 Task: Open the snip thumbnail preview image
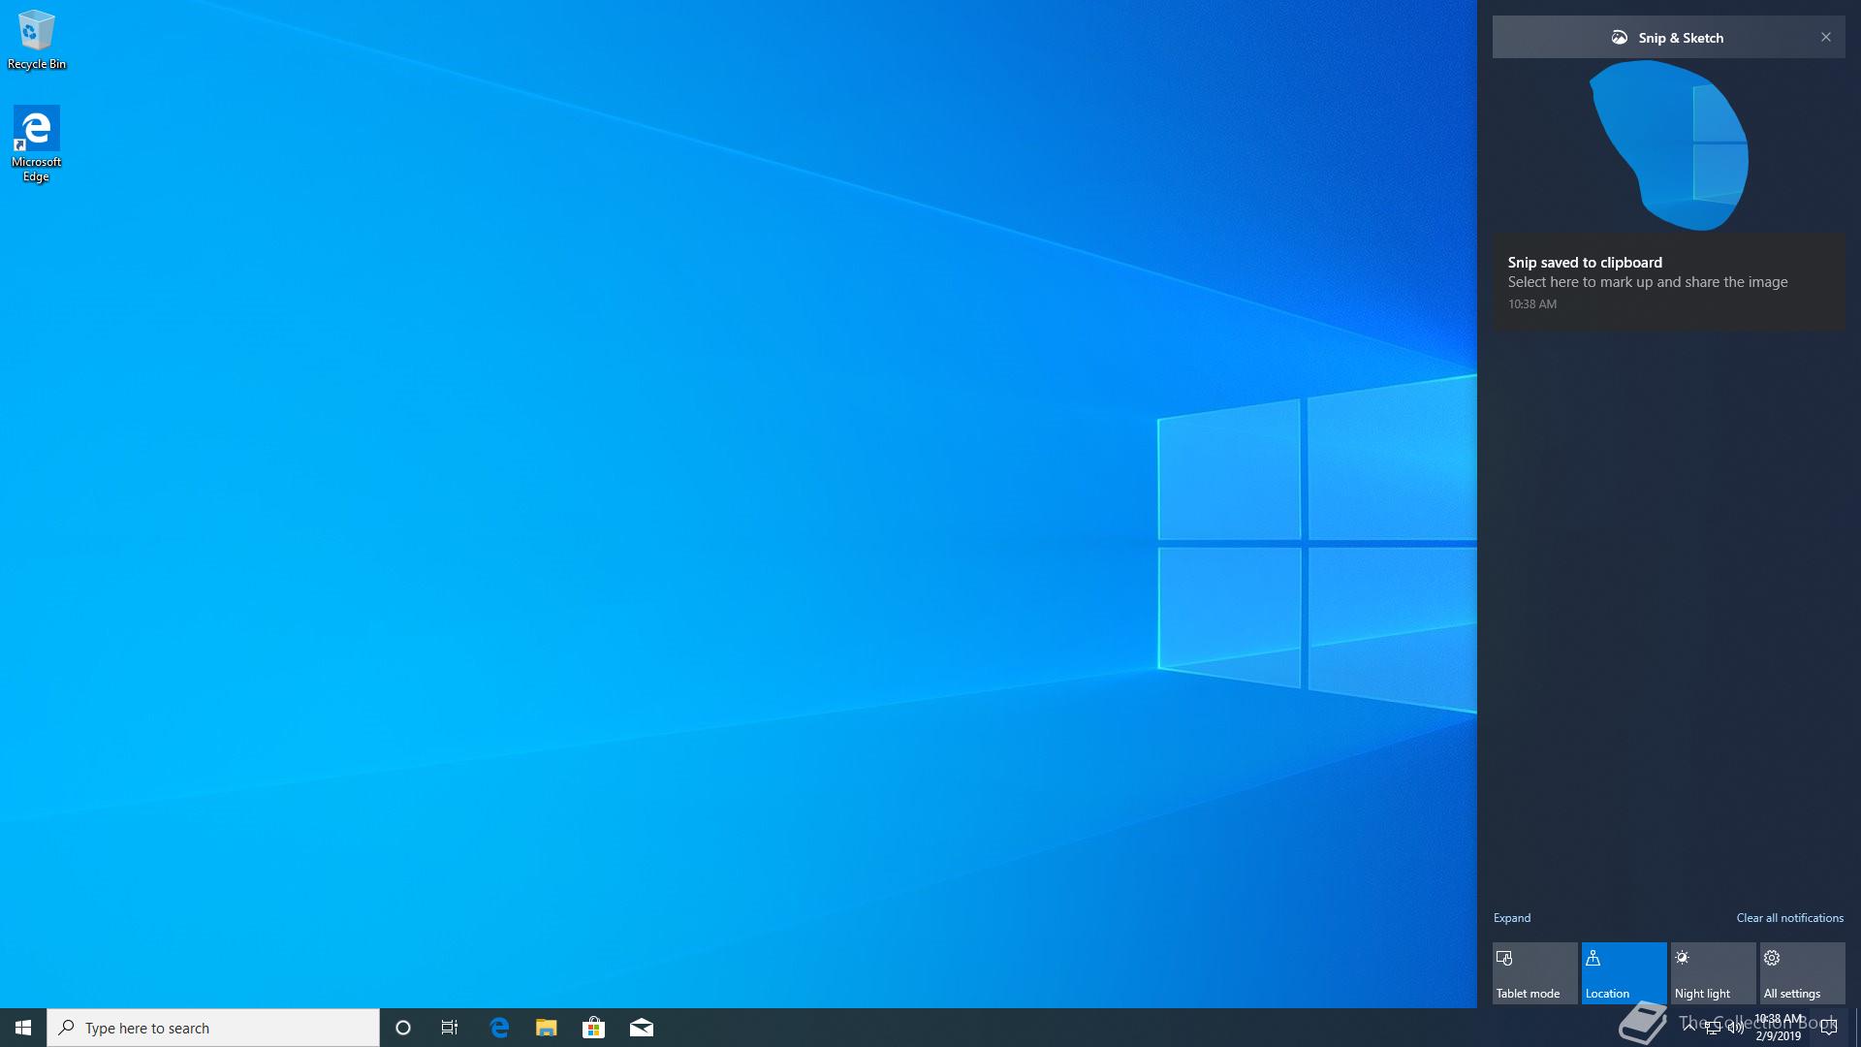1669,145
